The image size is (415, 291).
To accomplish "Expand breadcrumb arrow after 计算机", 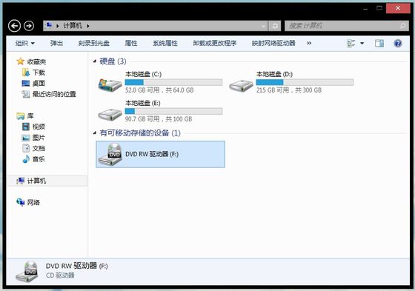I will tap(88, 26).
